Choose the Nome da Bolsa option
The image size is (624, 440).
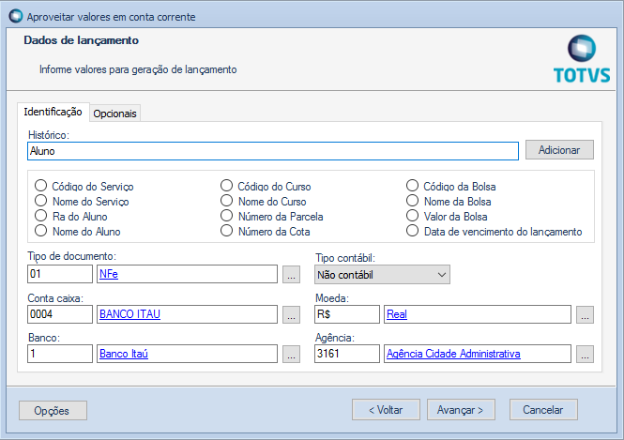pyautogui.click(x=412, y=201)
